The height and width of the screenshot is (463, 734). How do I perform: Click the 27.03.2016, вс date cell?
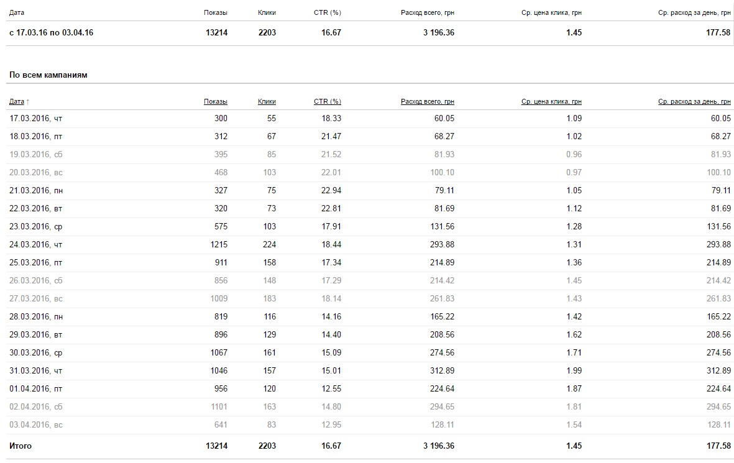(35, 299)
